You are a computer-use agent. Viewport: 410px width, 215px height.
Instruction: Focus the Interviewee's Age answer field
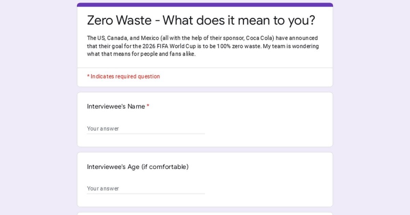pos(146,188)
